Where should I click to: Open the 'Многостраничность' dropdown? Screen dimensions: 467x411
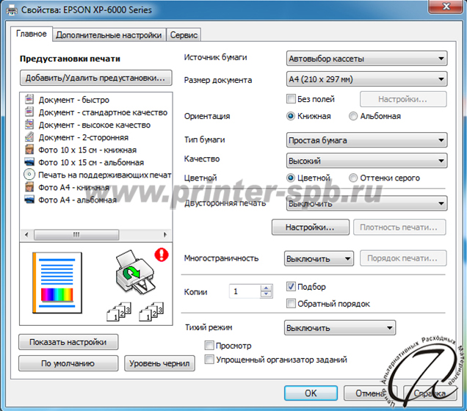pyautogui.click(x=319, y=258)
